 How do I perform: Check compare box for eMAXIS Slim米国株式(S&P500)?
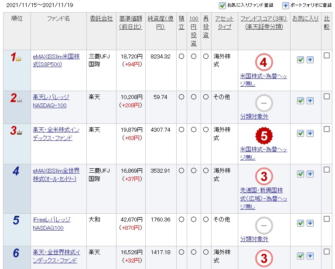click(x=326, y=55)
